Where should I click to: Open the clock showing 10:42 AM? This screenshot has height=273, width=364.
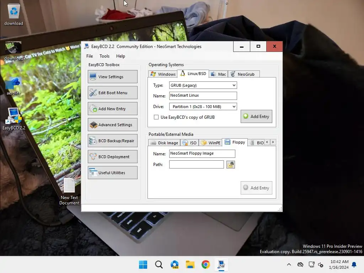coord(339,264)
